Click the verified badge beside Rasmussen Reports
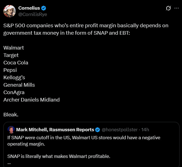Viewport: 182px width, 167px height. [98, 130]
